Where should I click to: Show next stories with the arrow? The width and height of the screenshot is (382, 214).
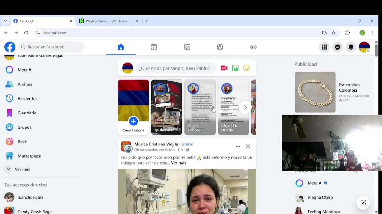point(245,107)
